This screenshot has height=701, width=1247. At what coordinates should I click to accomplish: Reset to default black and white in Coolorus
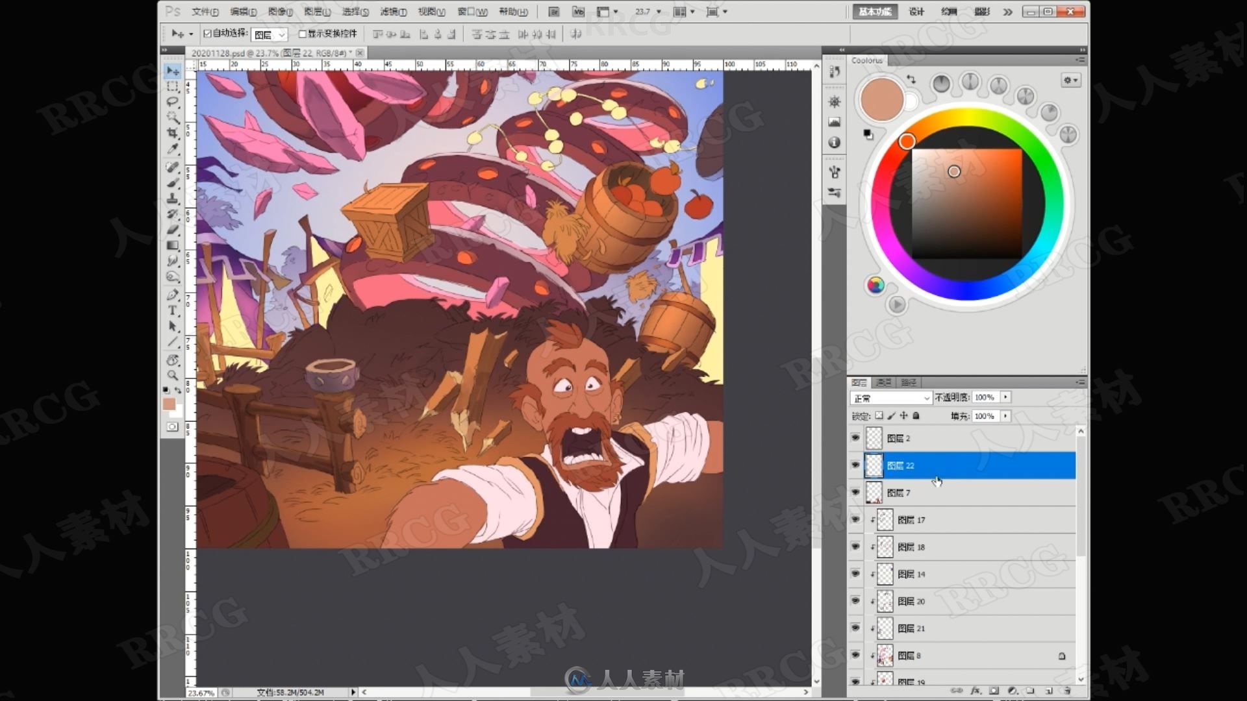(868, 134)
